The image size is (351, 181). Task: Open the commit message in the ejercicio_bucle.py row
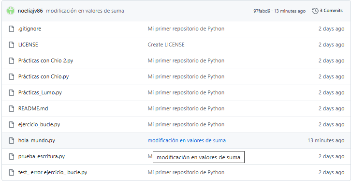tap(186, 124)
